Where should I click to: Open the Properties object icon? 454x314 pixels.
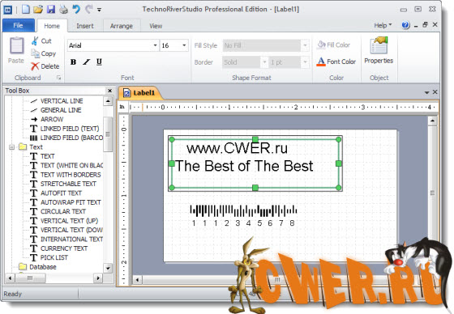click(379, 45)
